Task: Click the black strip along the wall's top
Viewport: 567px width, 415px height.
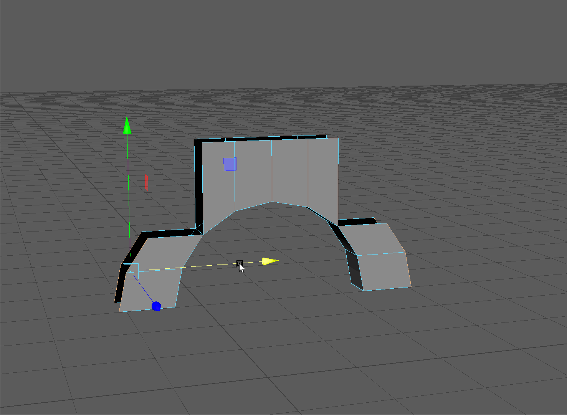Action: coord(261,138)
